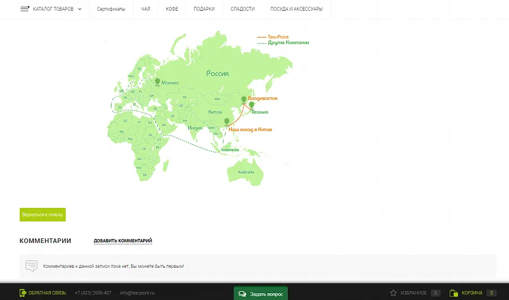
Task: Click the phone number +7 (423) 2006-407
Action: pyautogui.click(x=93, y=293)
